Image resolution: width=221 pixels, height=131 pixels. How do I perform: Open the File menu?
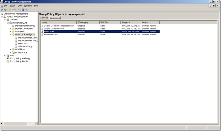pyautogui.click(x=6, y=6)
